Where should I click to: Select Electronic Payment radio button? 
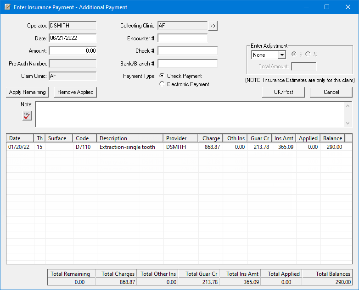click(x=162, y=84)
